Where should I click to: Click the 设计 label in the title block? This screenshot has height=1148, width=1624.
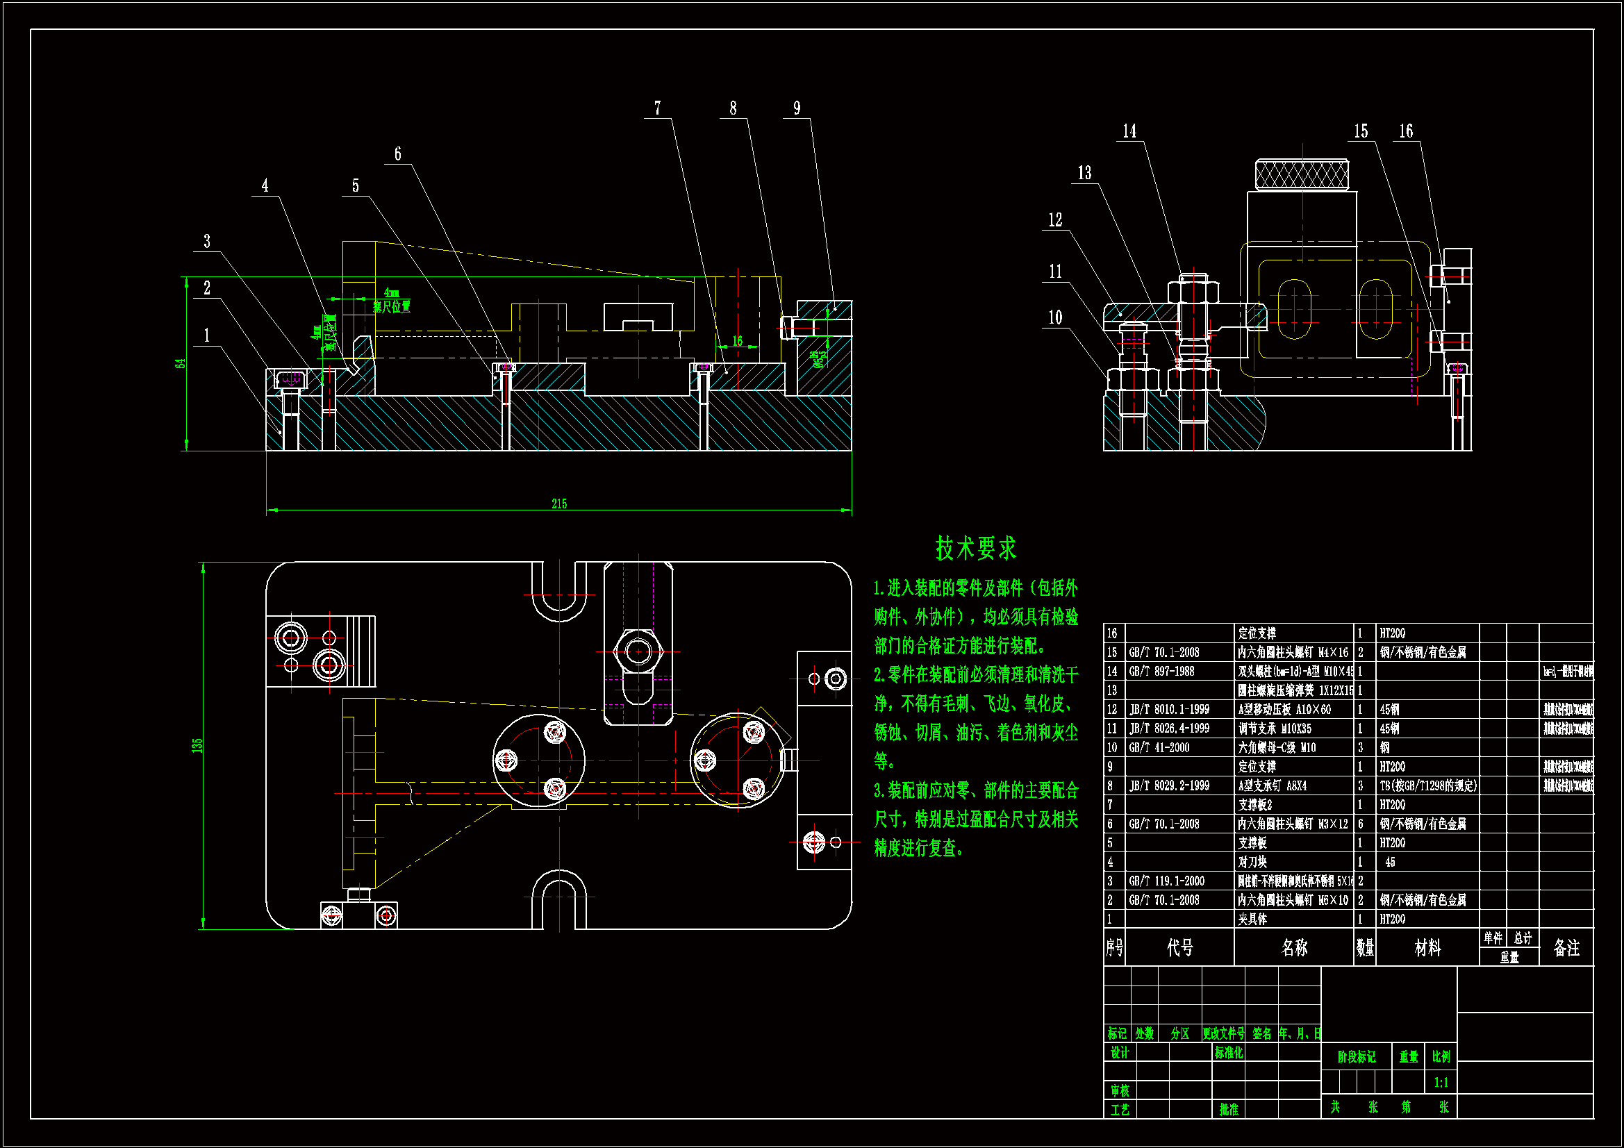(x=1119, y=1053)
